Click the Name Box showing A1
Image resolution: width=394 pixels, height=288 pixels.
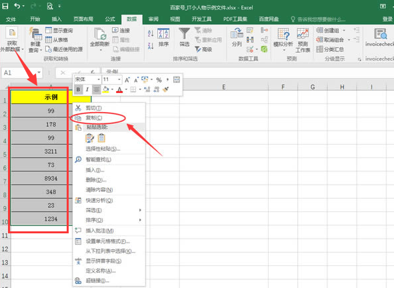click(19, 73)
